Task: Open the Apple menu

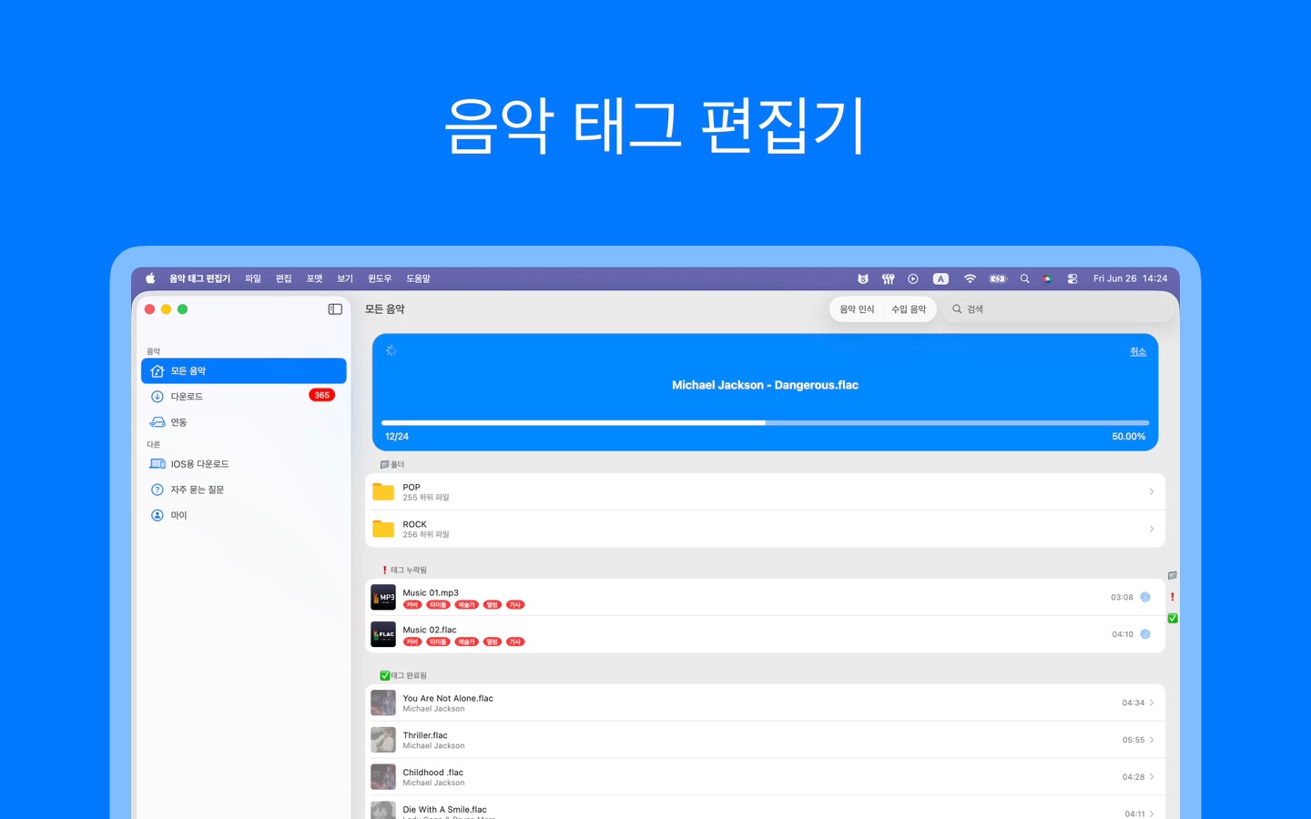Action: click(x=150, y=279)
